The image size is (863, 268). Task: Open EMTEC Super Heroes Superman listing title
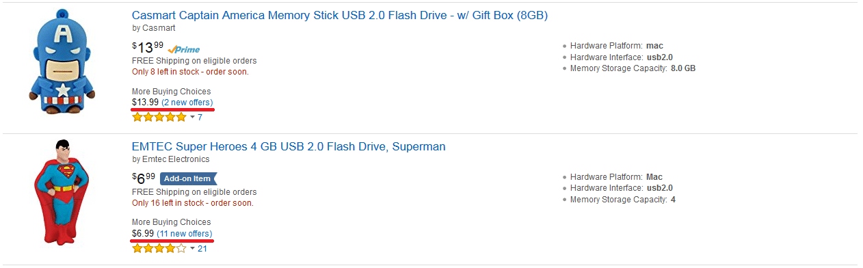(289, 146)
